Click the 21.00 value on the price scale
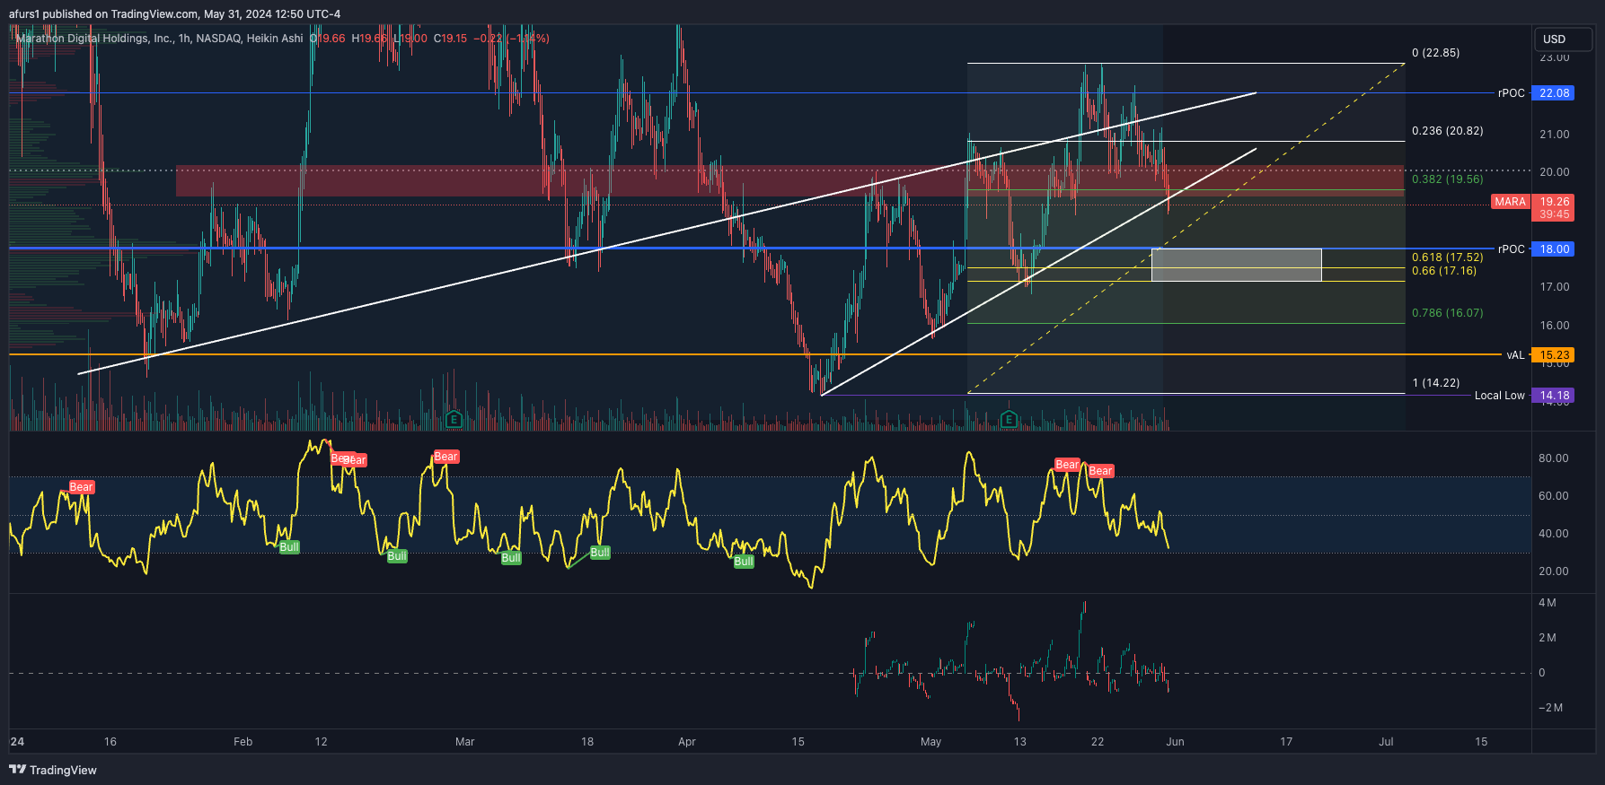Screen dimensions: 1605x785 click(x=1555, y=135)
